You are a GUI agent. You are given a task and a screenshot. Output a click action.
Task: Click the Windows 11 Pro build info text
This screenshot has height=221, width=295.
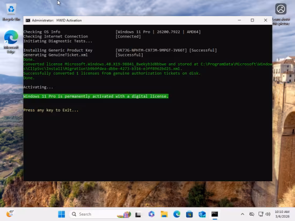pos(158,32)
